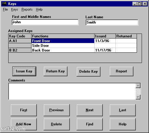
Task: Click the Keys application icon in title bar
Action: (x=4, y=4)
